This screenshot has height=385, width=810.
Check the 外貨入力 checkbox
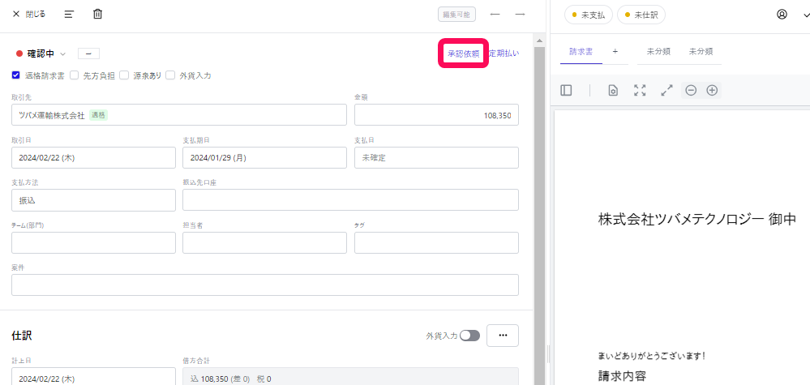pyautogui.click(x=170, y=75)
